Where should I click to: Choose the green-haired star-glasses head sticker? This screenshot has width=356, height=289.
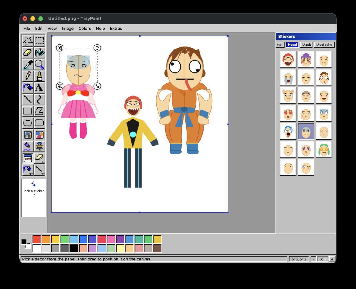(x=324, y=149)
